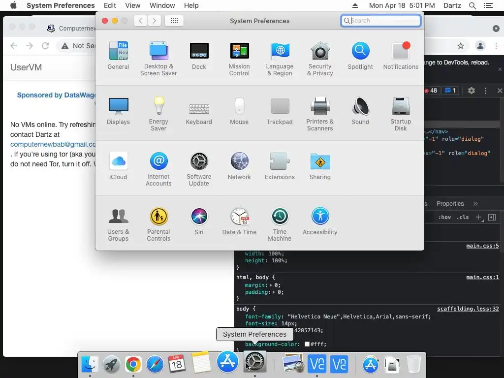This screenshot has height=378, width=504.
Task: Open Parental Controls preferences
Action: tap(158, 224)
